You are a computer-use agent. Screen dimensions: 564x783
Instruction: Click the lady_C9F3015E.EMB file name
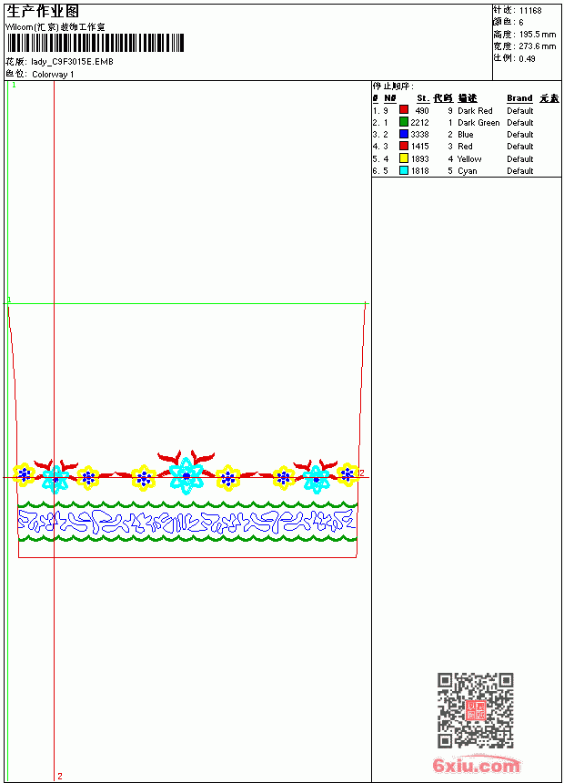click(x=72, y=62)
